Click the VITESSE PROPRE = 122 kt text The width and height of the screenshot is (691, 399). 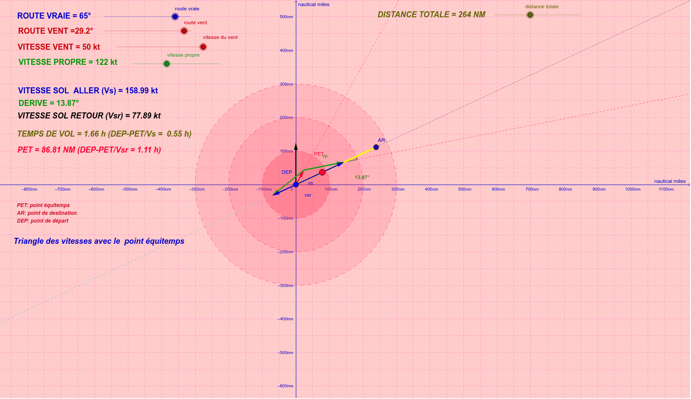pyautogui.click(x=68, y=62)
